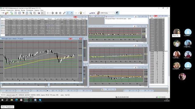The image size is (195, 109).
Task: Select the crosshair cursor tool
Action: (x=48, y=13)
